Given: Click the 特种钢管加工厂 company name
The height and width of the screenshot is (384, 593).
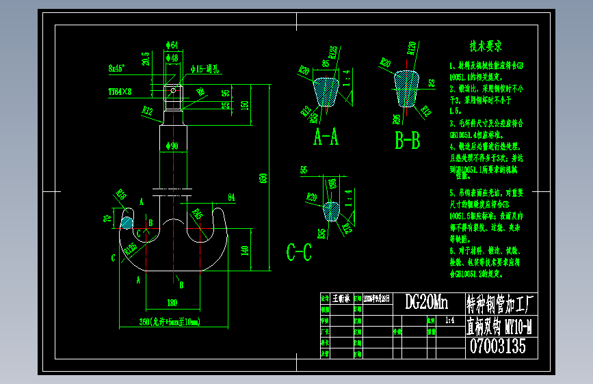Looking at the screenshot, I should (x=499, y=304).
